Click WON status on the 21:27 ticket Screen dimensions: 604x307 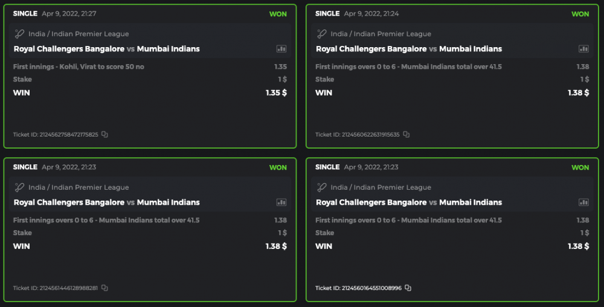(278, 14)
